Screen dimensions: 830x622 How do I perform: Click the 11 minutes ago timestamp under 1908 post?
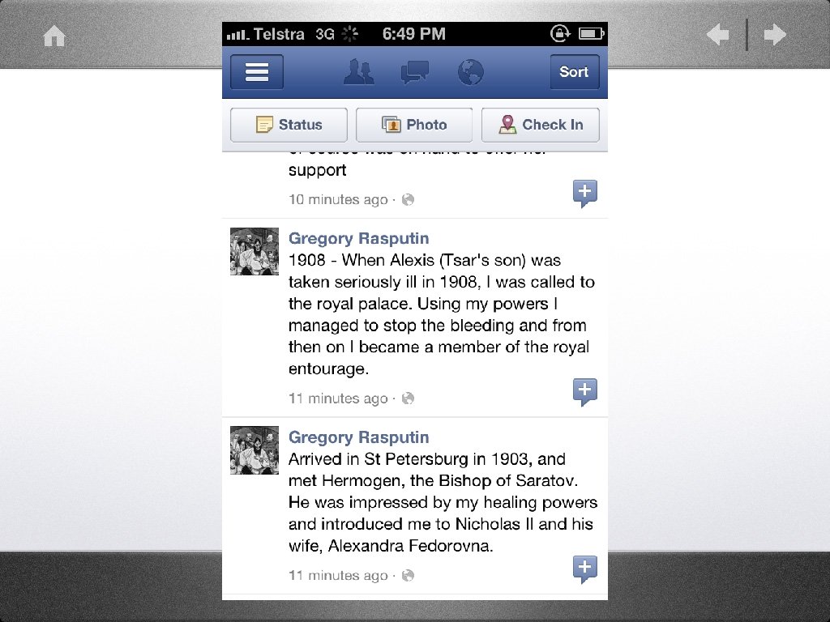click(x=338, y=398)
